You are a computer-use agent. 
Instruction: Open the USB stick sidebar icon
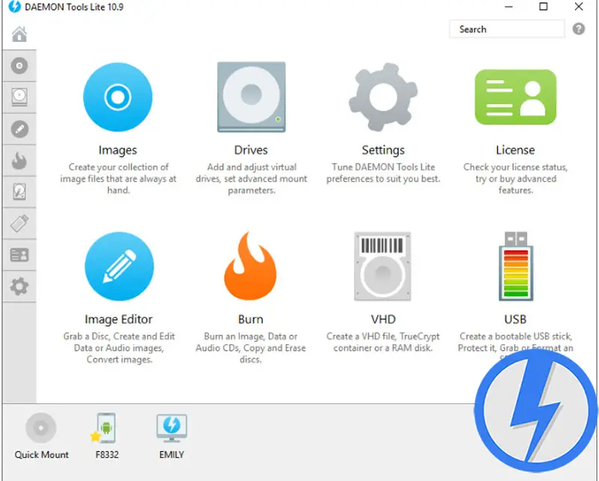point(19,224)
